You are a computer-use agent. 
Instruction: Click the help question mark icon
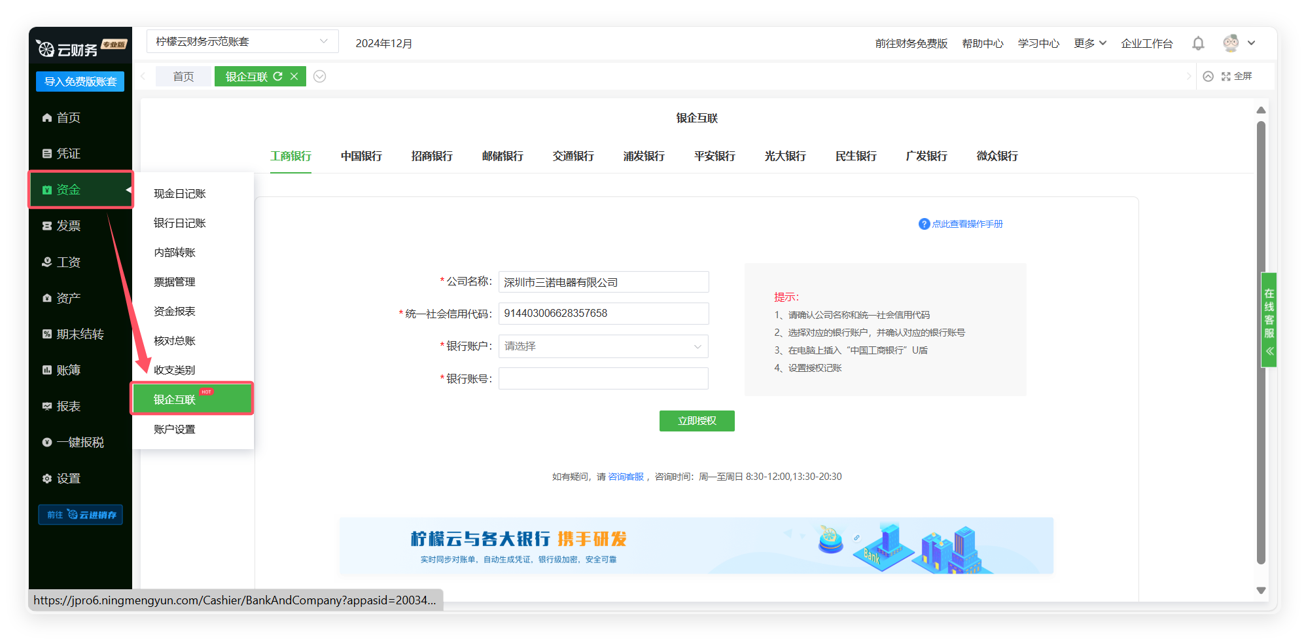[924, 224]
